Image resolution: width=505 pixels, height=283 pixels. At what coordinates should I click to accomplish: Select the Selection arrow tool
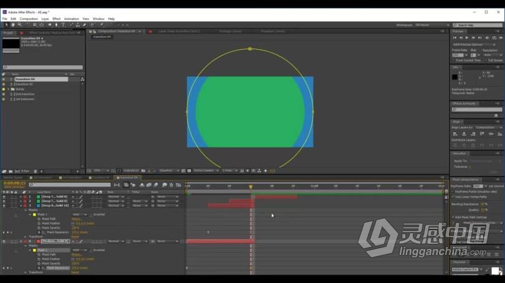(6, 25)
